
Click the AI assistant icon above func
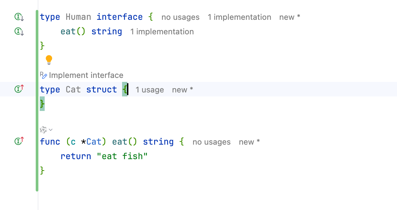pos(43,129)
